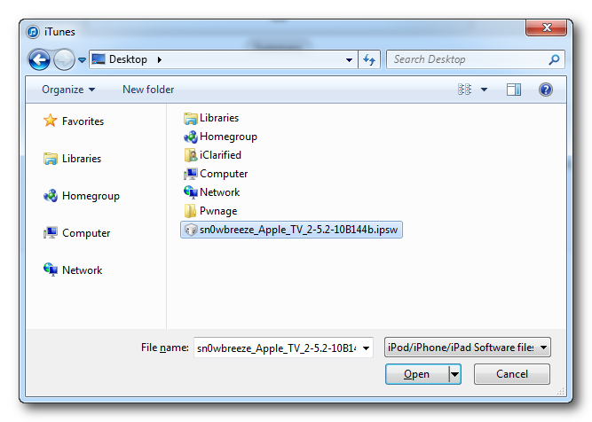Show the preview pane
Image resolution: width=592 pixels, height=422 pixels.
(514, 90)
